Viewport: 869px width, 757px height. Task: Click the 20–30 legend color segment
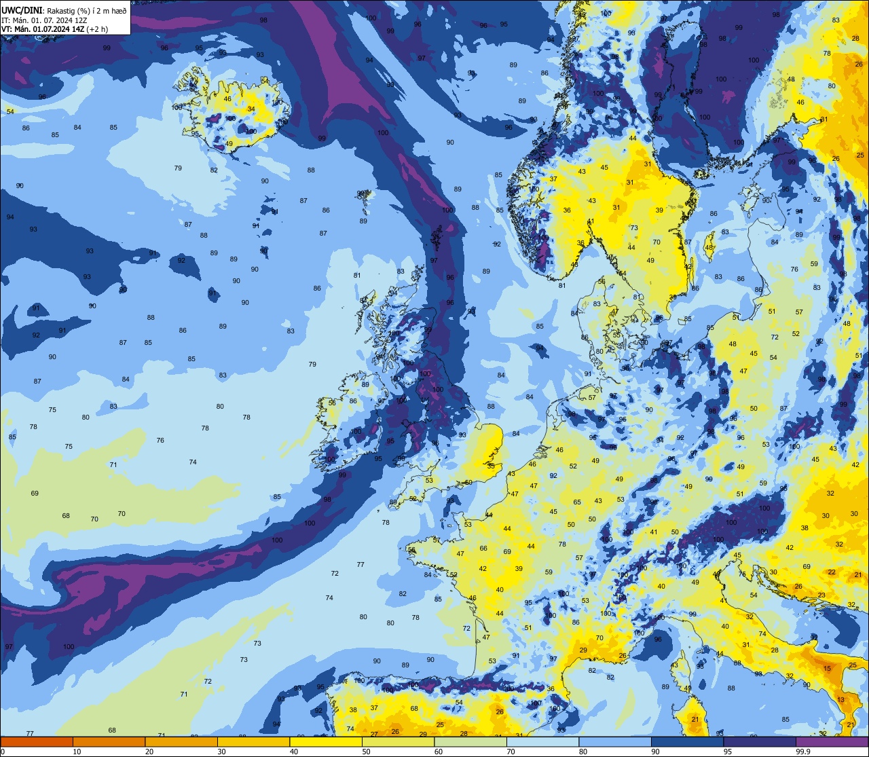[x=181, y=742]
